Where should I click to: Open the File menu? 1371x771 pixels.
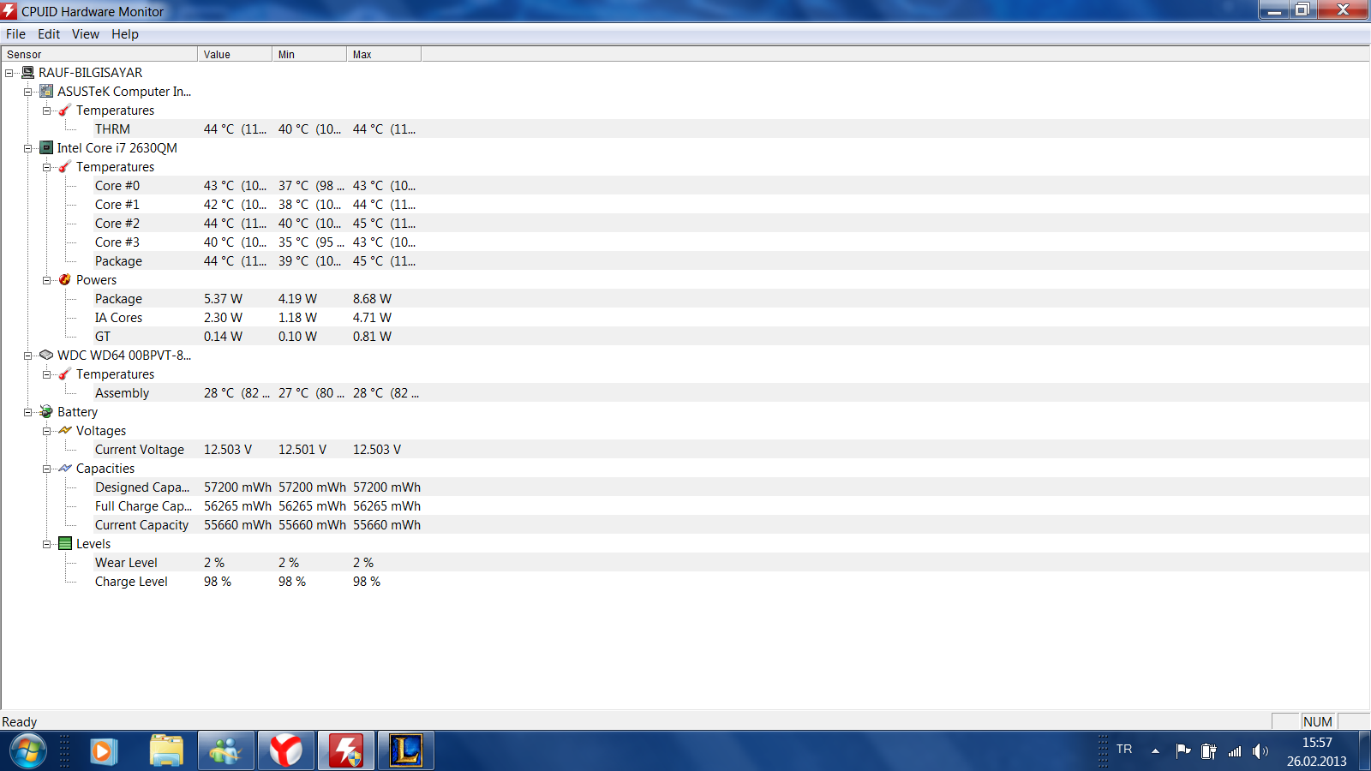[x=15, y=34]
